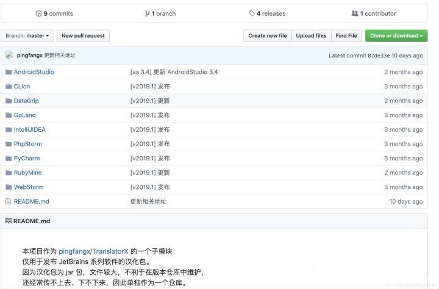Click the README.md file icon
Image resolution: width=439 pixels, height=289 pixels.
(x=9, y=201)
